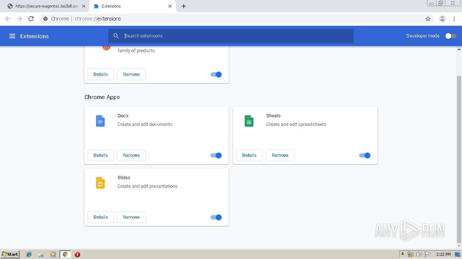
Task: Click the browser forward arrow
Action: 19,19
